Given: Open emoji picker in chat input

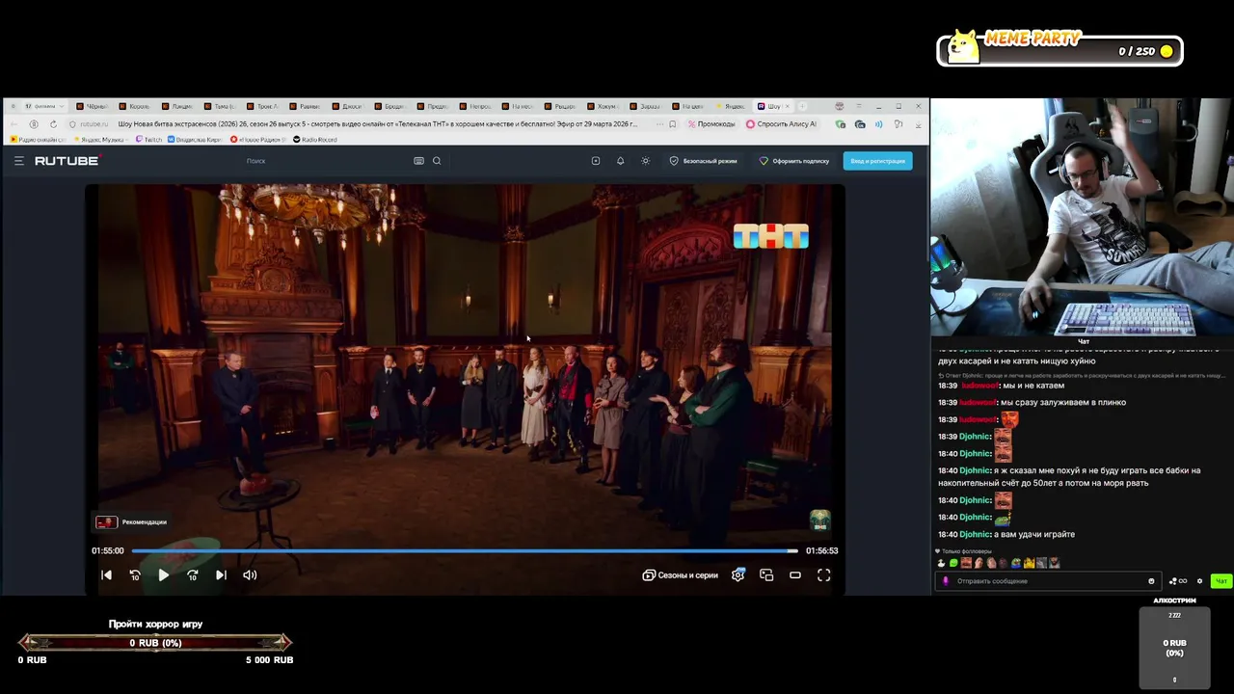Looking at the screenshot, I should click(1151, 581).
